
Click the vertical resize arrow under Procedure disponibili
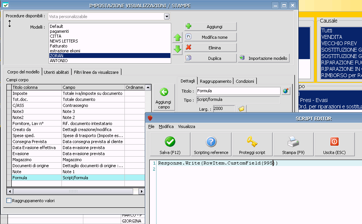pyautogui.click(x=9, y=23)
